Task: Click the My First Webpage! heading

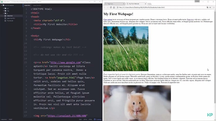Action: (x=118, y=14)
